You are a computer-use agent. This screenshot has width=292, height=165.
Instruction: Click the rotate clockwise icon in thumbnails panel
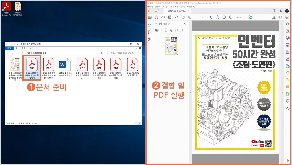[181, 30]
